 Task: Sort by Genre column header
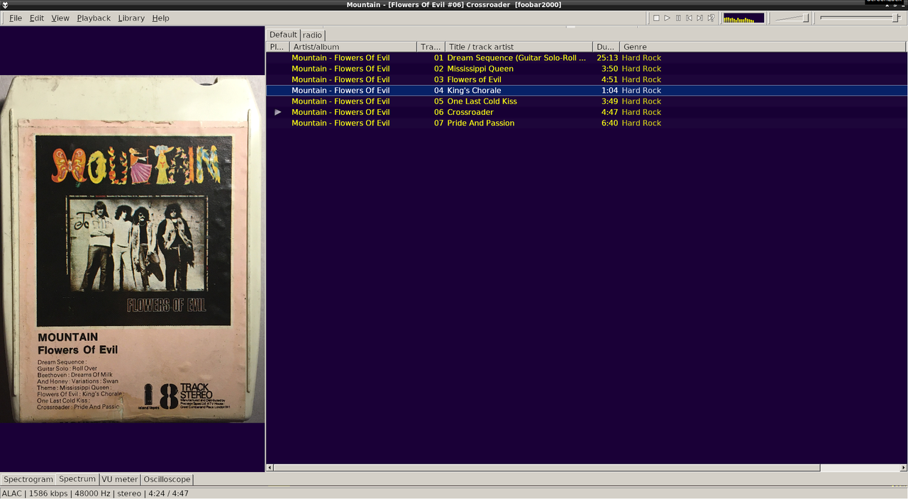(763, 47)
